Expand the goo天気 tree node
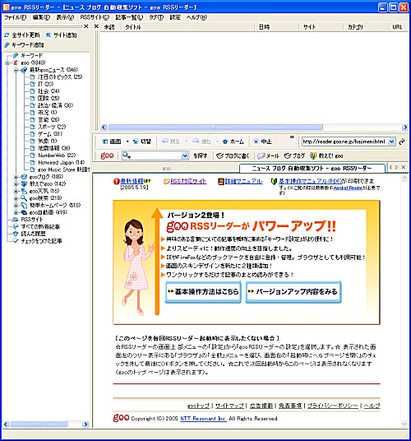 click(16, 191)
